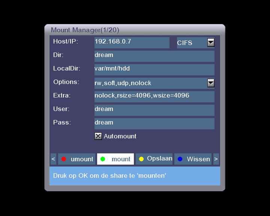Select the User input field
Screen dimensions: 270x216
coord(154,110)
